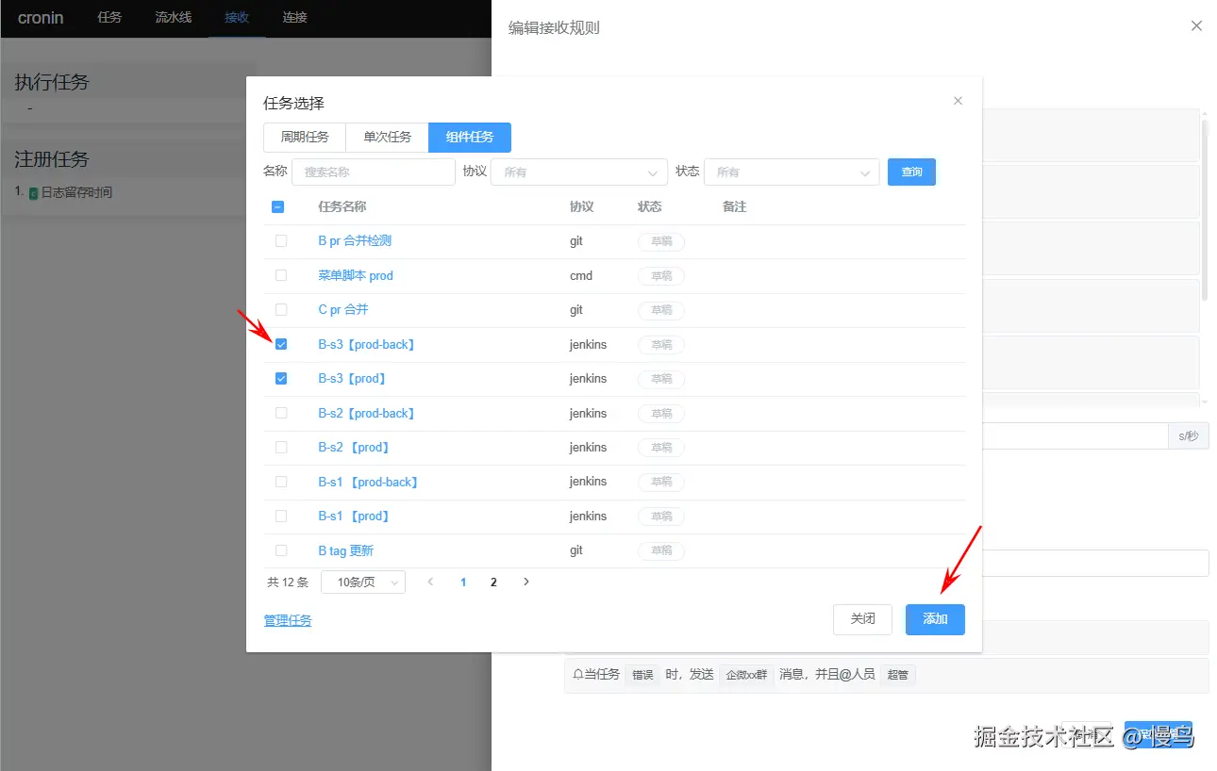Viewport: 1217px width, 771px height.
Task: Click the previous page arrow
Action: (x=430, y=582)
